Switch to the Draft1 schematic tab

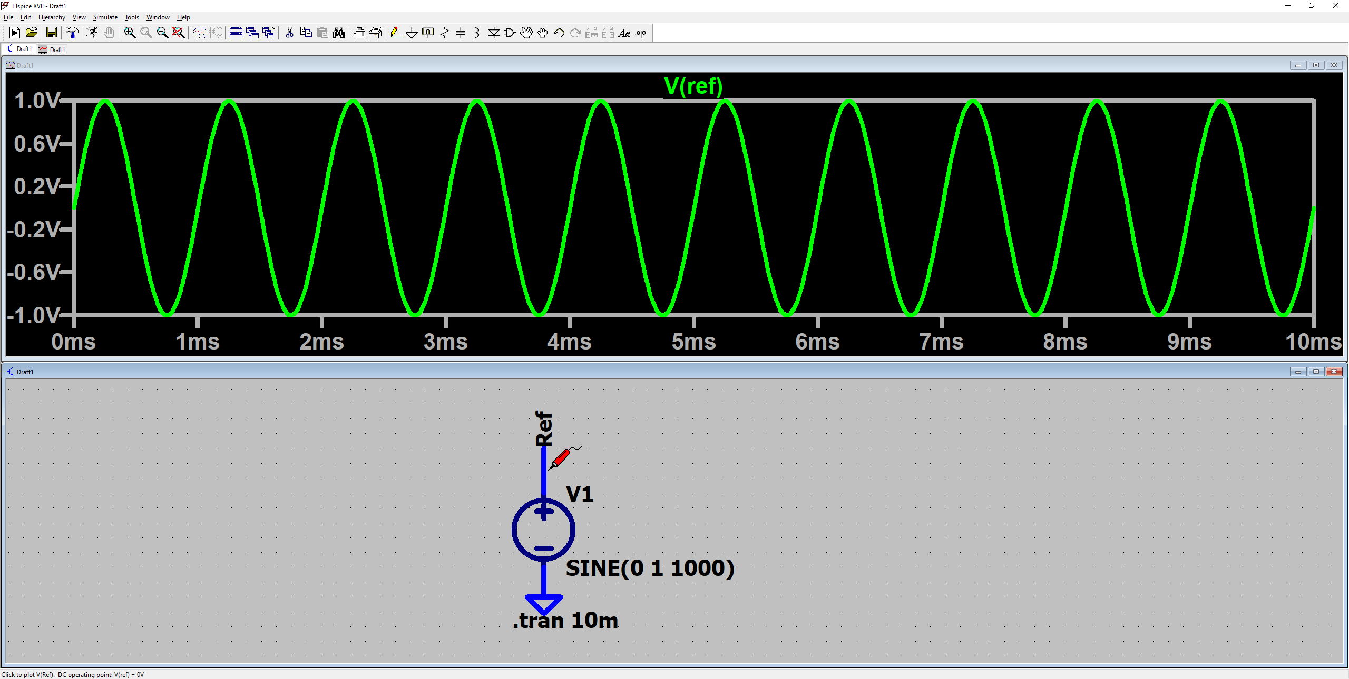[19, 49]
